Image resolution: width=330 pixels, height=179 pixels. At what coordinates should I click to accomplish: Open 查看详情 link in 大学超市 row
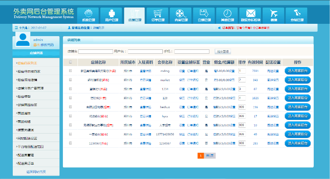(x=146, y=125)
